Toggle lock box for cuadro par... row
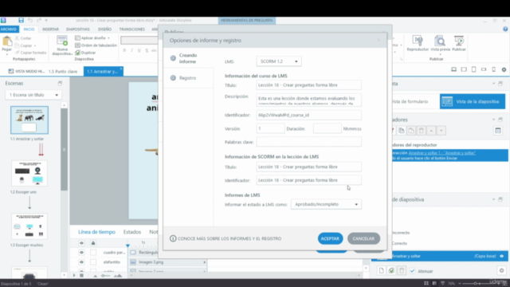The height and width of the screenshot is (287, 510). tap(93, 253)
